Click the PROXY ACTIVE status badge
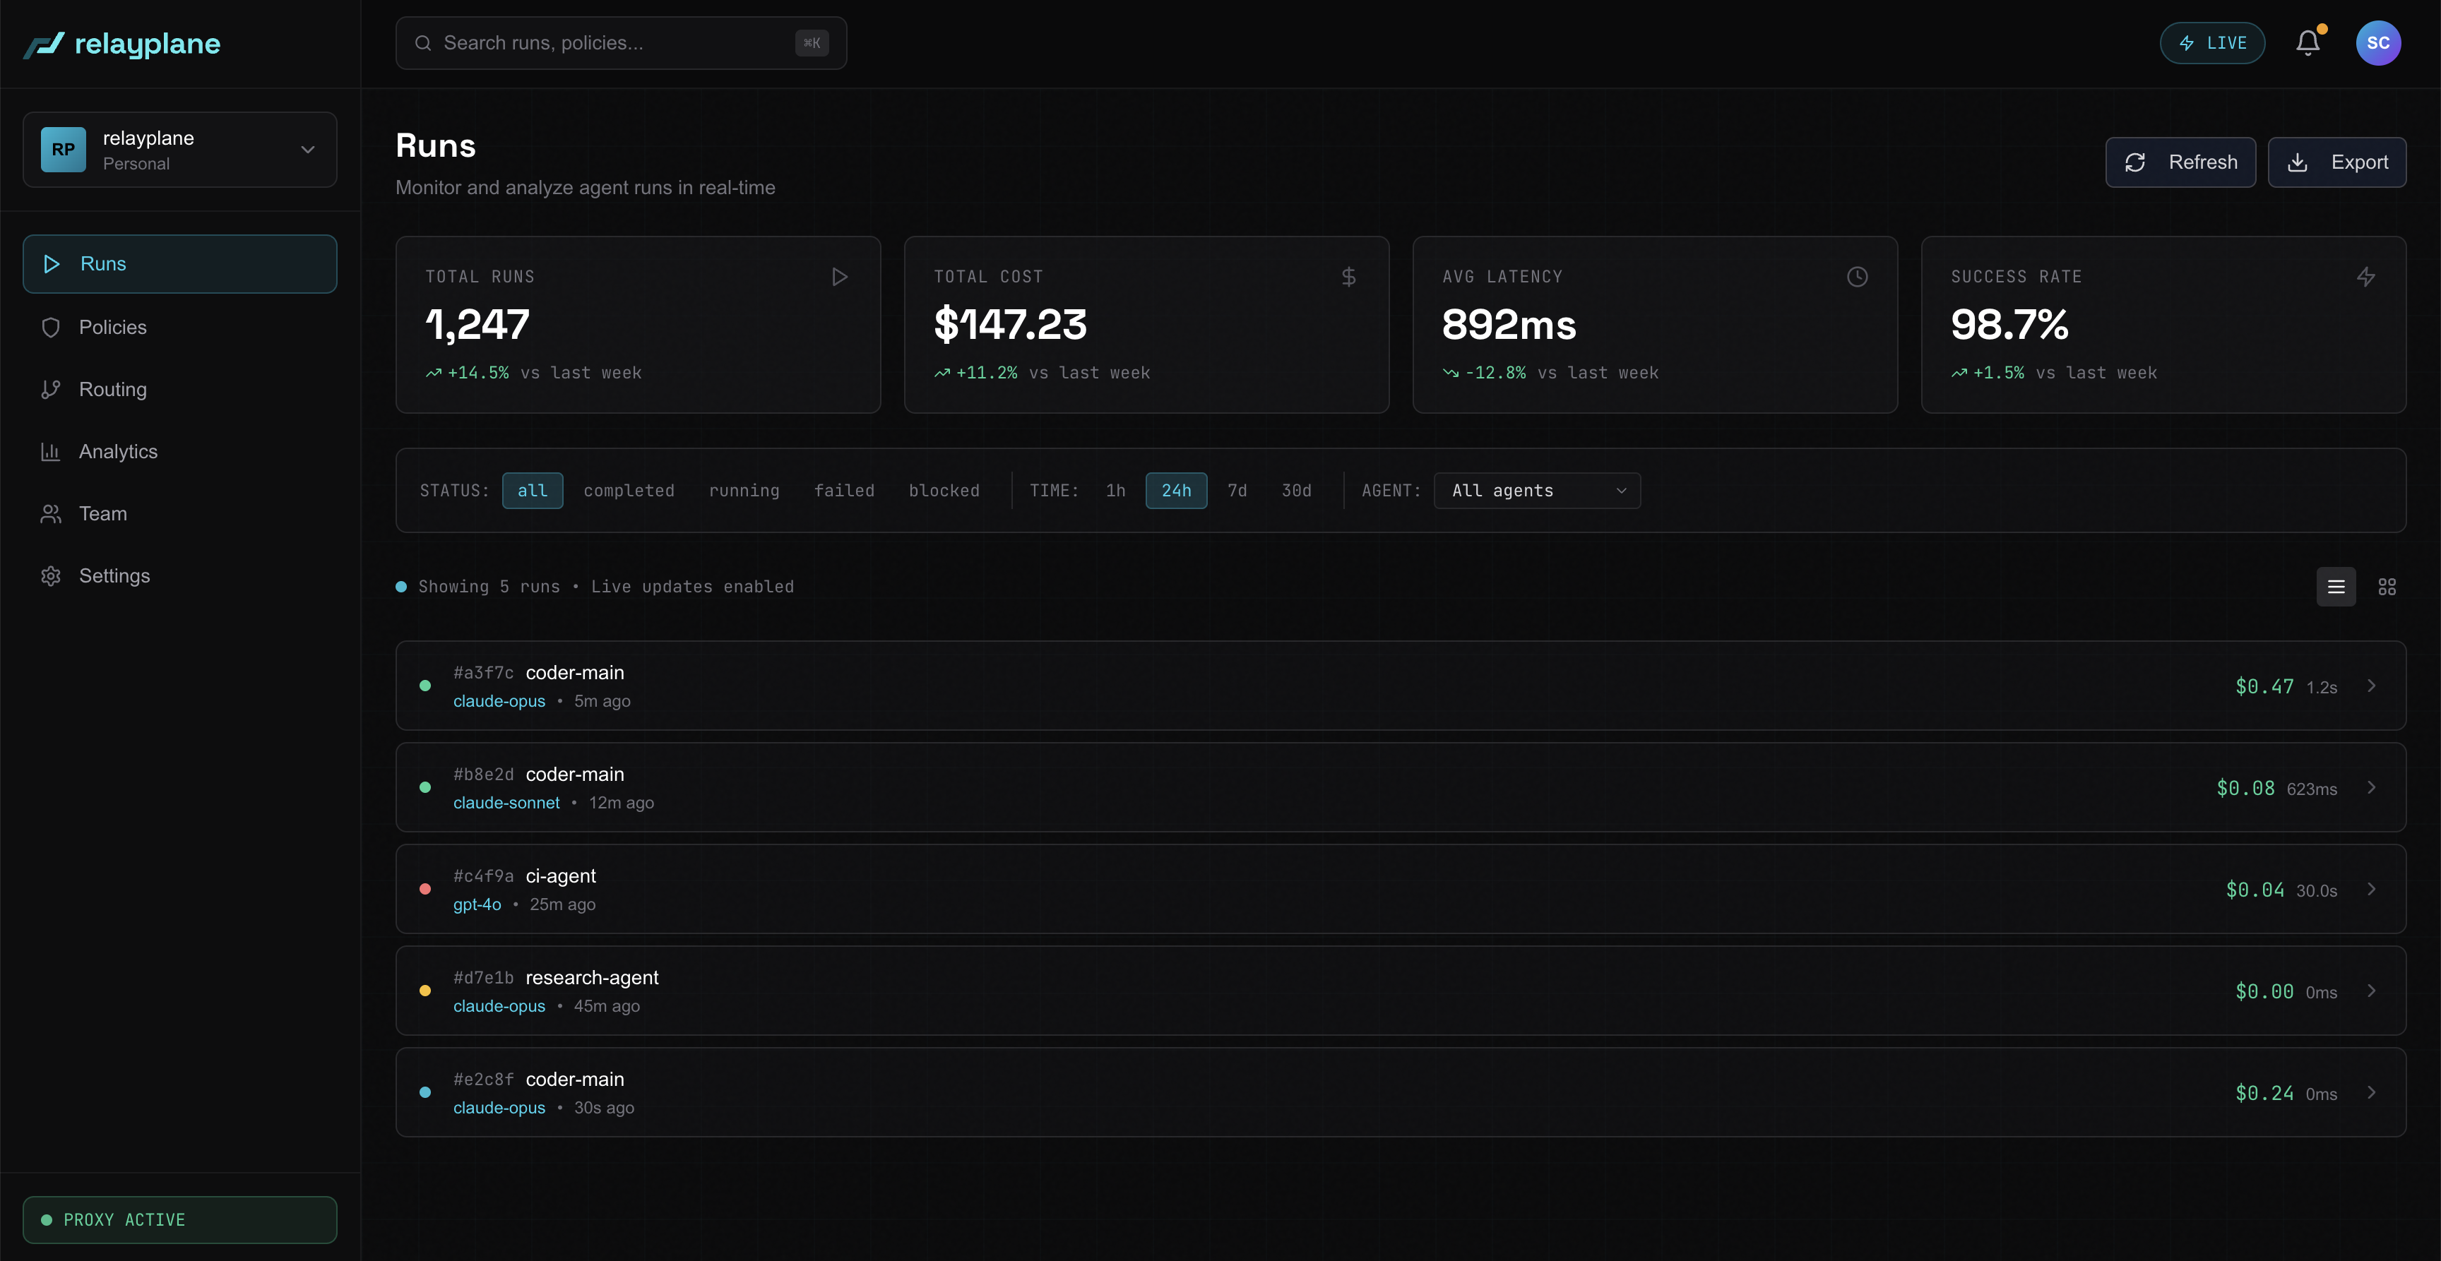2441x1261 pixels. (180, 1219)
